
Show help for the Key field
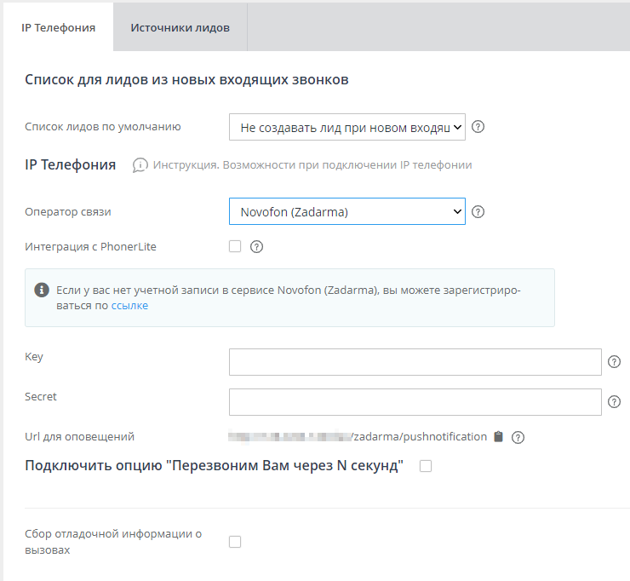[615, 362]
